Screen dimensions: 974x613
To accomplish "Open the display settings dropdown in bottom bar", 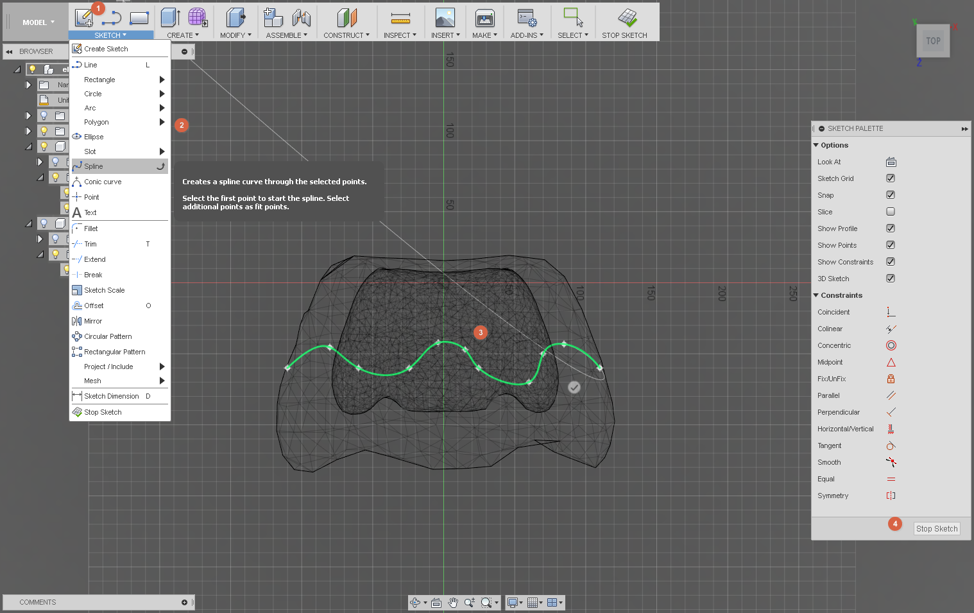I will point(515,602).
